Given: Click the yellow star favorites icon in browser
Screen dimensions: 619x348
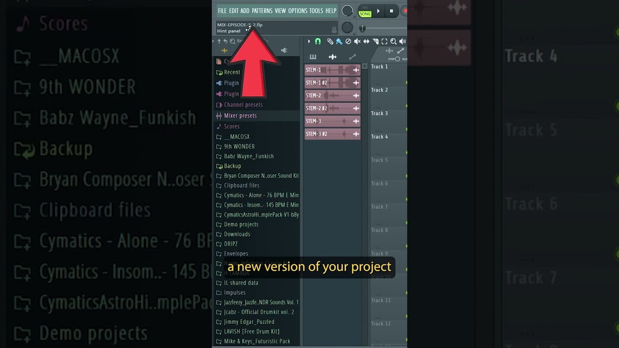Looking at the screenshot, I should (x=224, y=50).
